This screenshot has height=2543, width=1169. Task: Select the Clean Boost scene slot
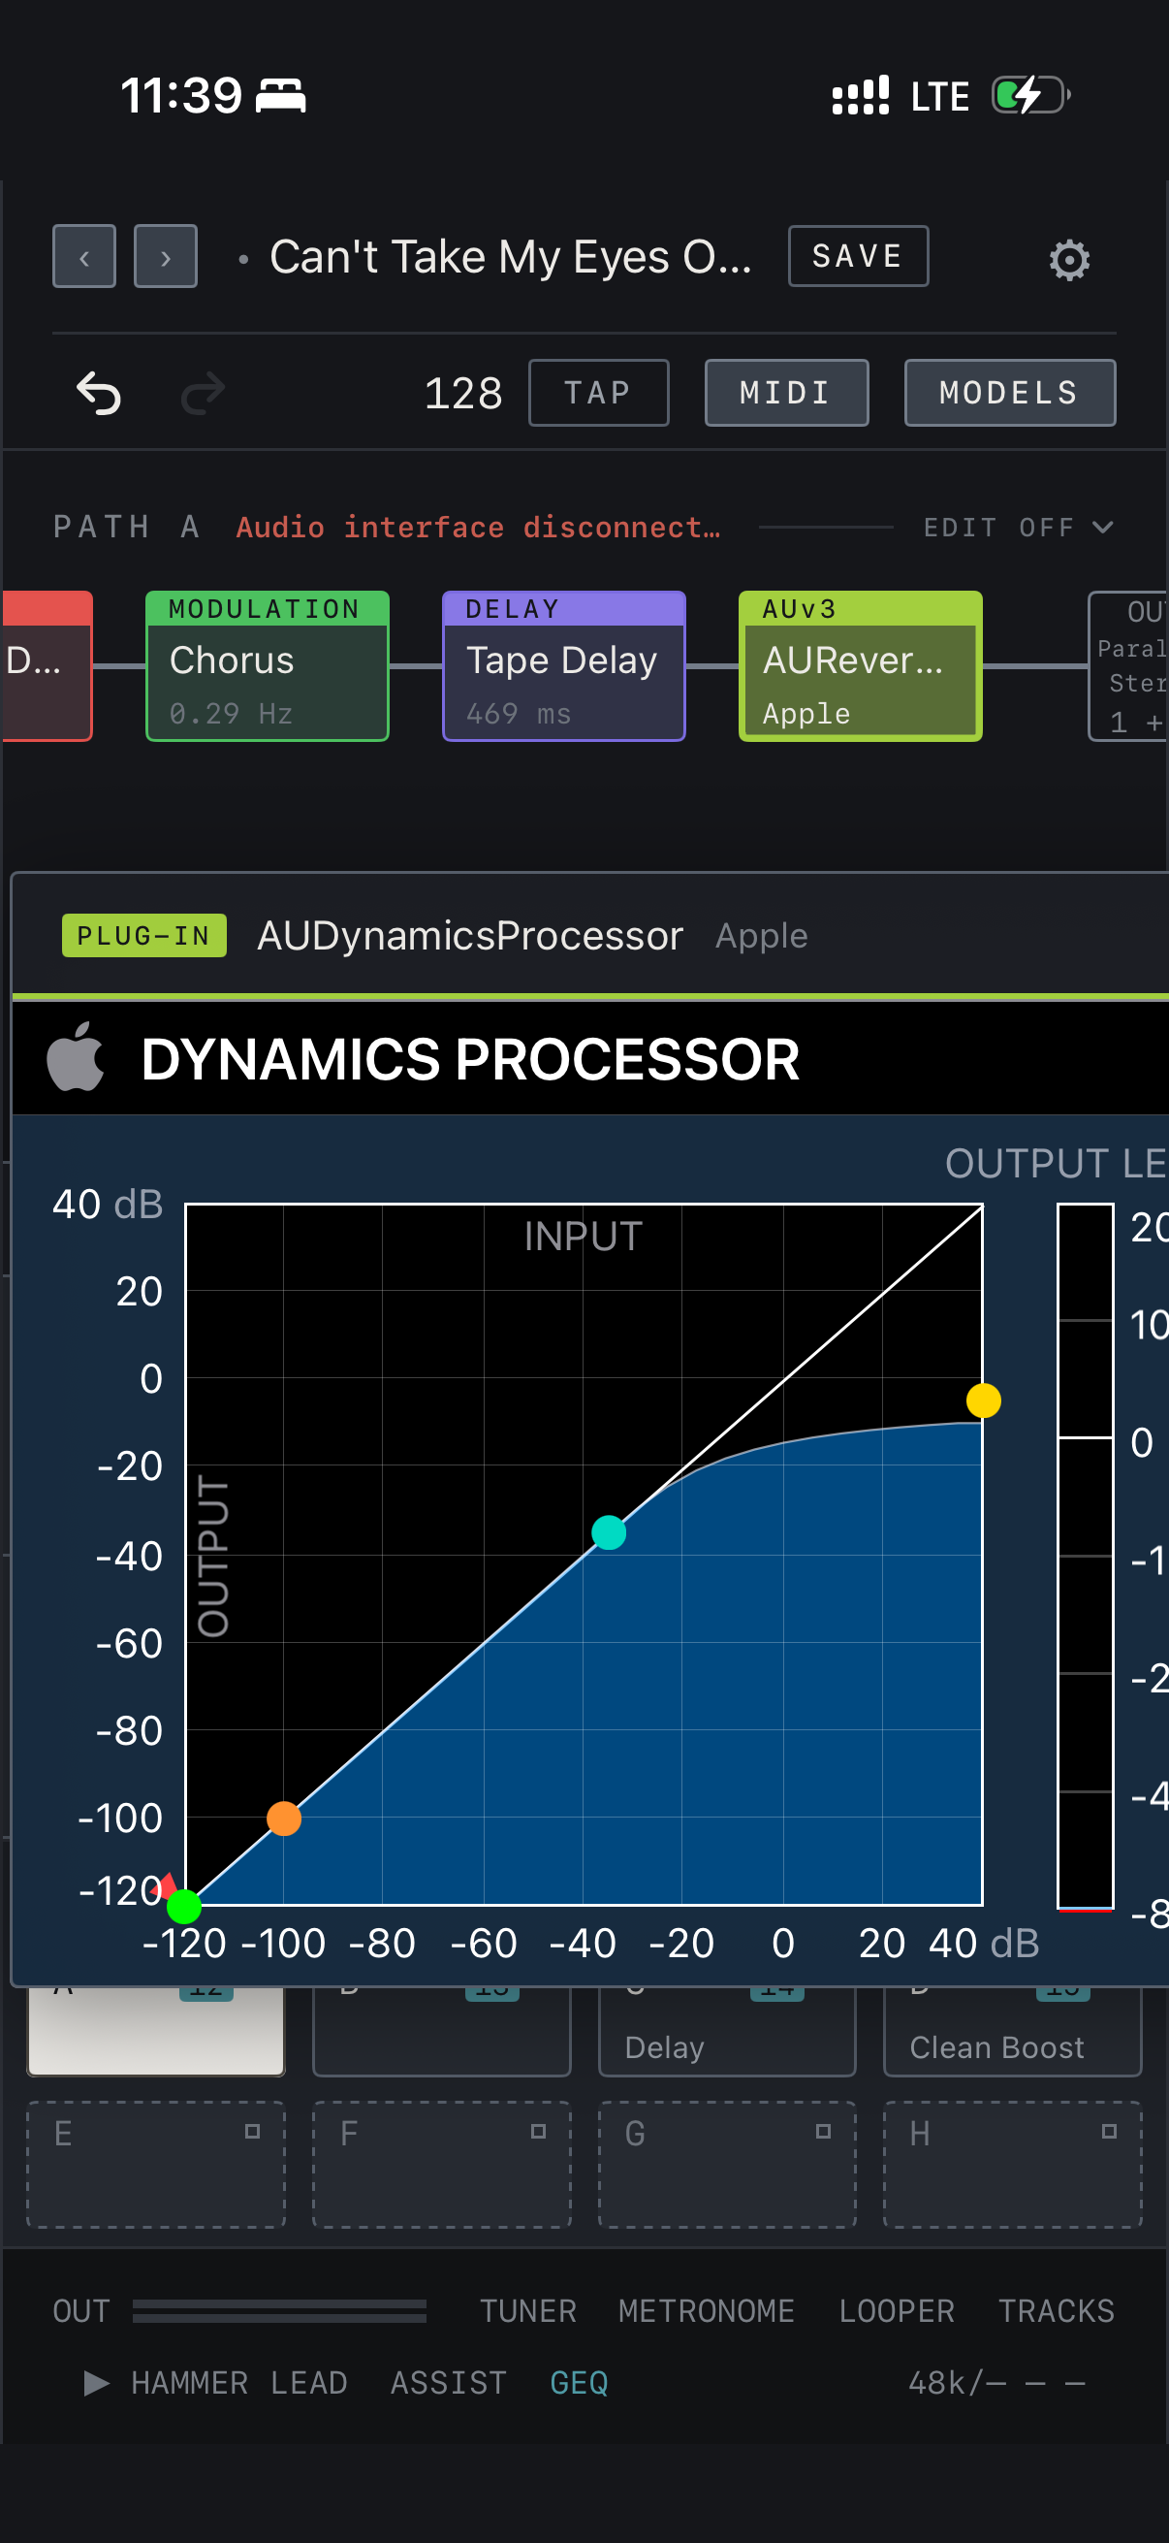pyautogui.click(x=1012, y=2032)
